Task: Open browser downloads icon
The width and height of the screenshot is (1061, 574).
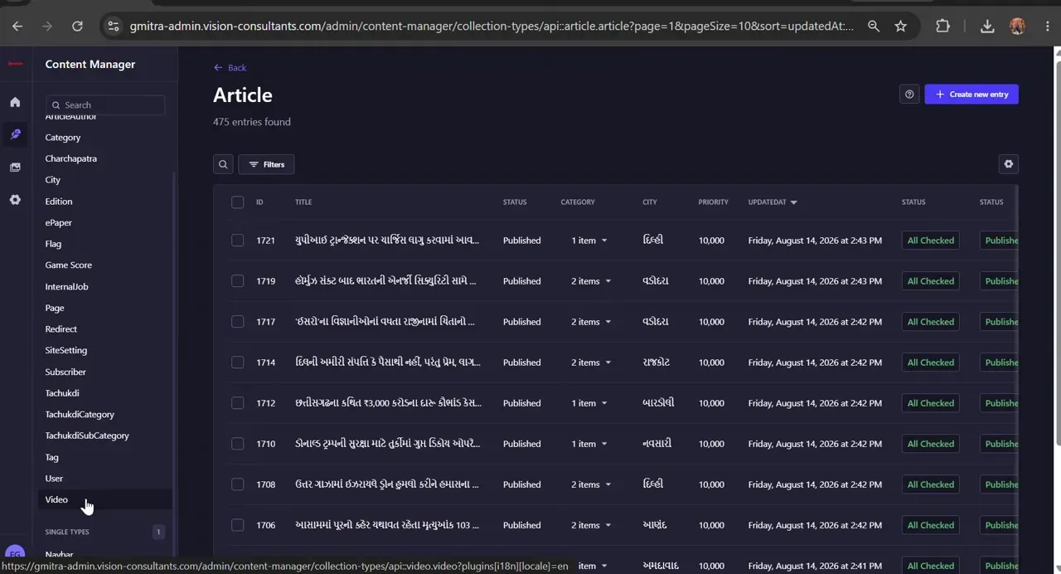Action: click(x=987, y=27)
